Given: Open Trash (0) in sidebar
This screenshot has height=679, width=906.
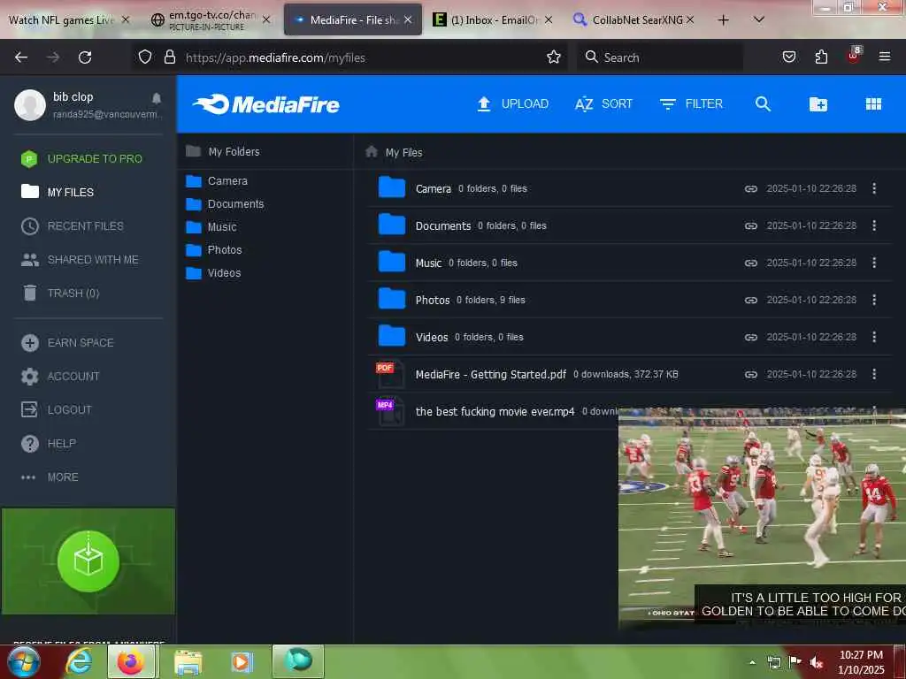Looking at the screenshot, I should (61, 294).
